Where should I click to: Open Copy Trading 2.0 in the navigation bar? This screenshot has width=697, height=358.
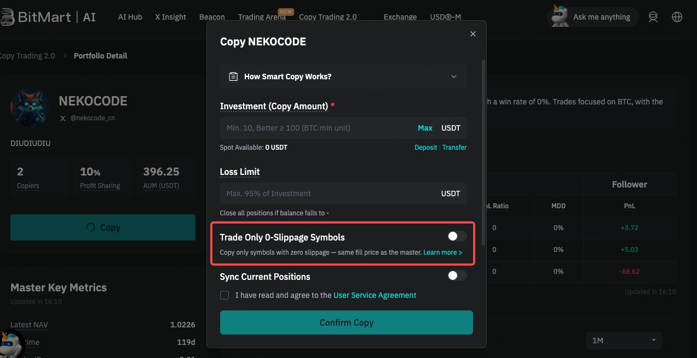(328, 17)
